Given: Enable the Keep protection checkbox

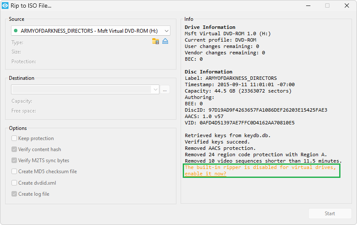Looking at the screenshot, I should pyautogui.click(x=14, y=138).
